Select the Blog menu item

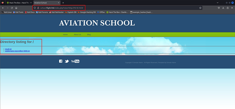tap(89, 34)
